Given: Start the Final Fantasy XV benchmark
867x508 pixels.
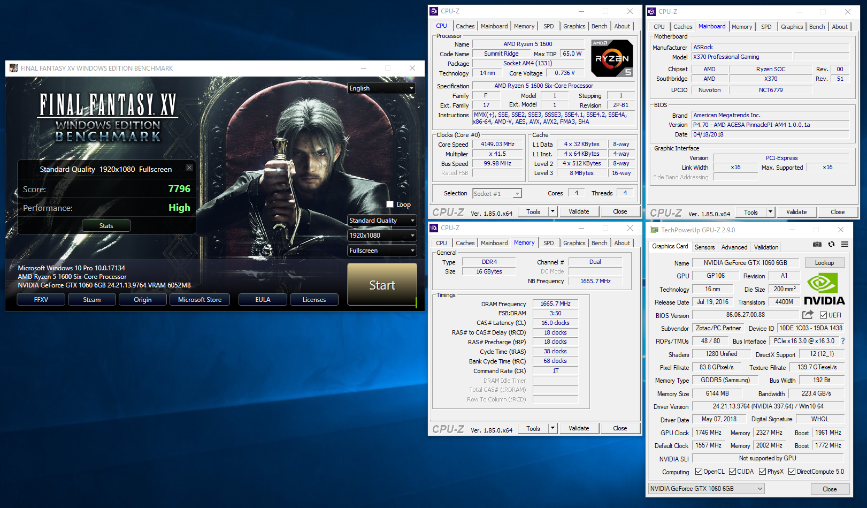Looking at the screenshot, I should click(x=382, y=285).
